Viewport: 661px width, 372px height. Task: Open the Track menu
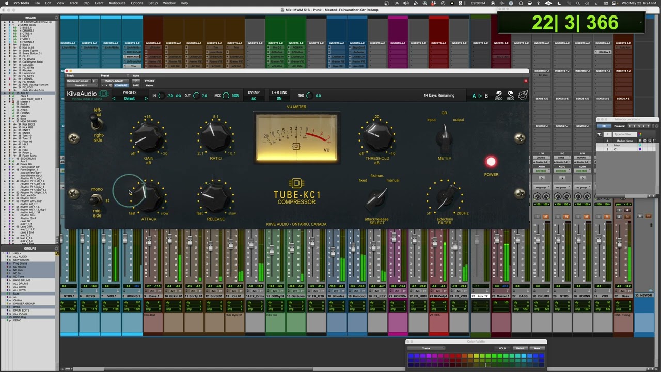(x=74, y=3)
